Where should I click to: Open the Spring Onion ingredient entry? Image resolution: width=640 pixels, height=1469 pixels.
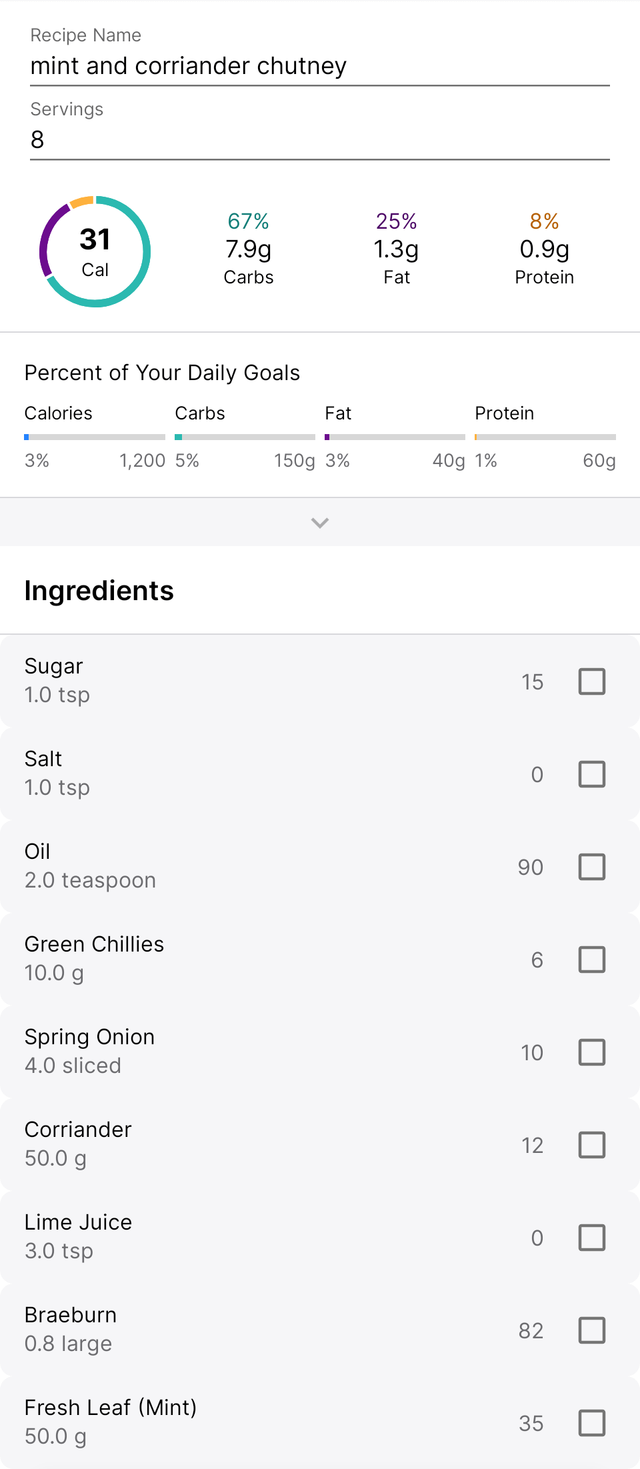coord(267,1052)
